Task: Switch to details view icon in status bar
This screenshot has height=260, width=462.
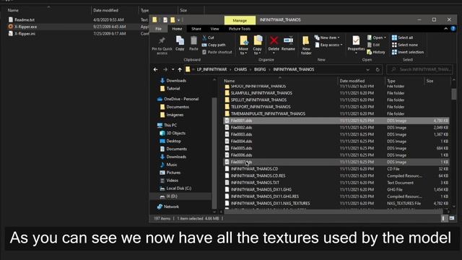Action: [443, 218]
